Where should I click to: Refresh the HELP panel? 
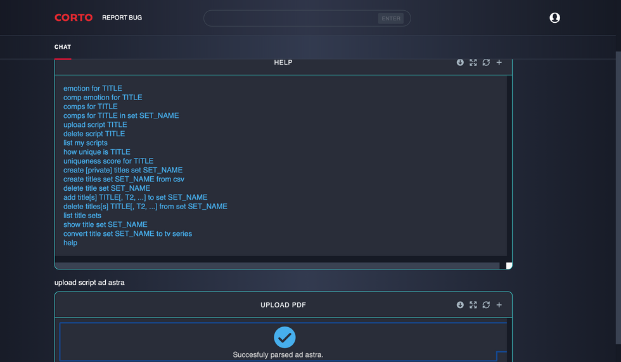click(486, 62)
